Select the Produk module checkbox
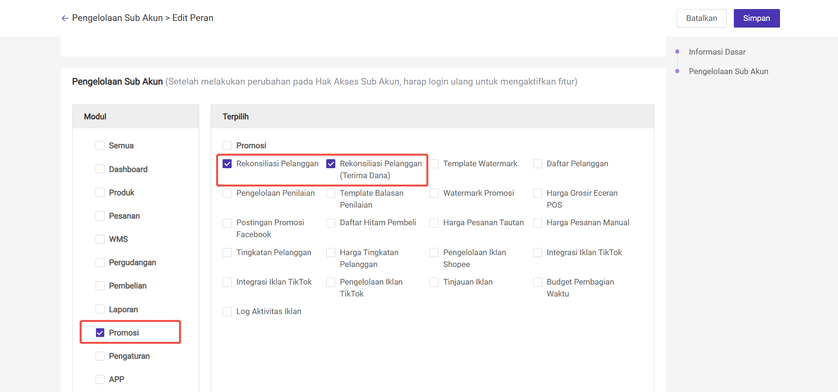This screenshot has height=392, width=838. click(100, 192)
